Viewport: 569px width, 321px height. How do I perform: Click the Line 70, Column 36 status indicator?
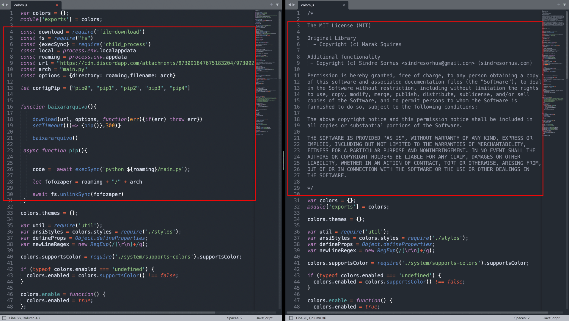[311, 318]
